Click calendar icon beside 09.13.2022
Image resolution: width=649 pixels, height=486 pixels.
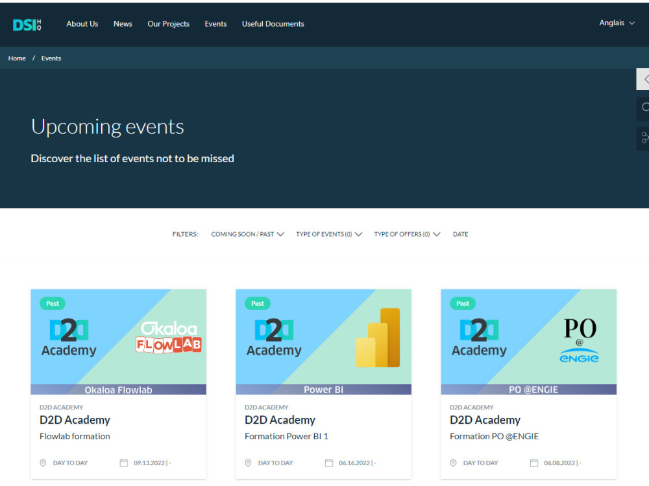coord(124,463)
